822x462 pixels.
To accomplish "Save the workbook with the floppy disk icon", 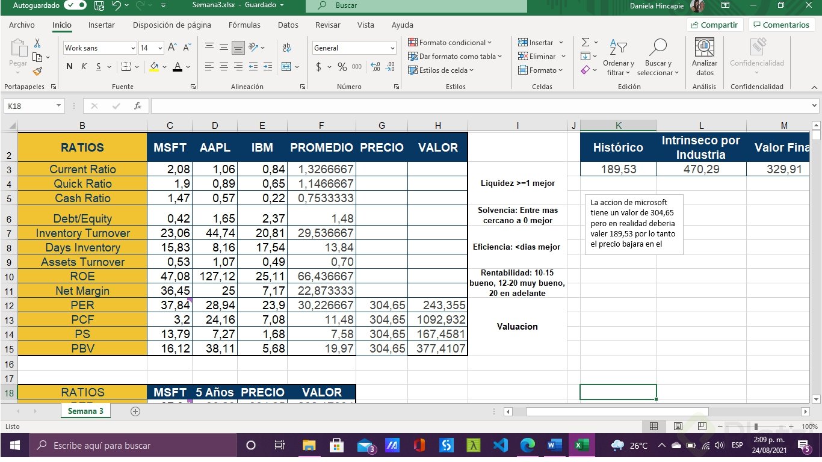I will click(99, 5).
